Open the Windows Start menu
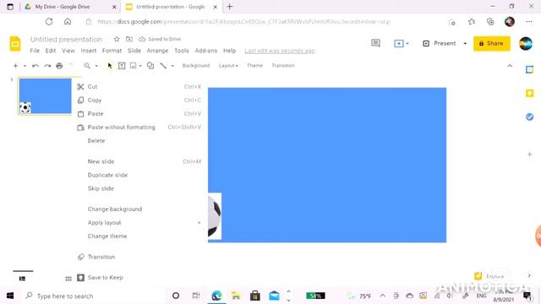Image resolution: width=541 pixels, height=304 pixels. click(10, 296)
